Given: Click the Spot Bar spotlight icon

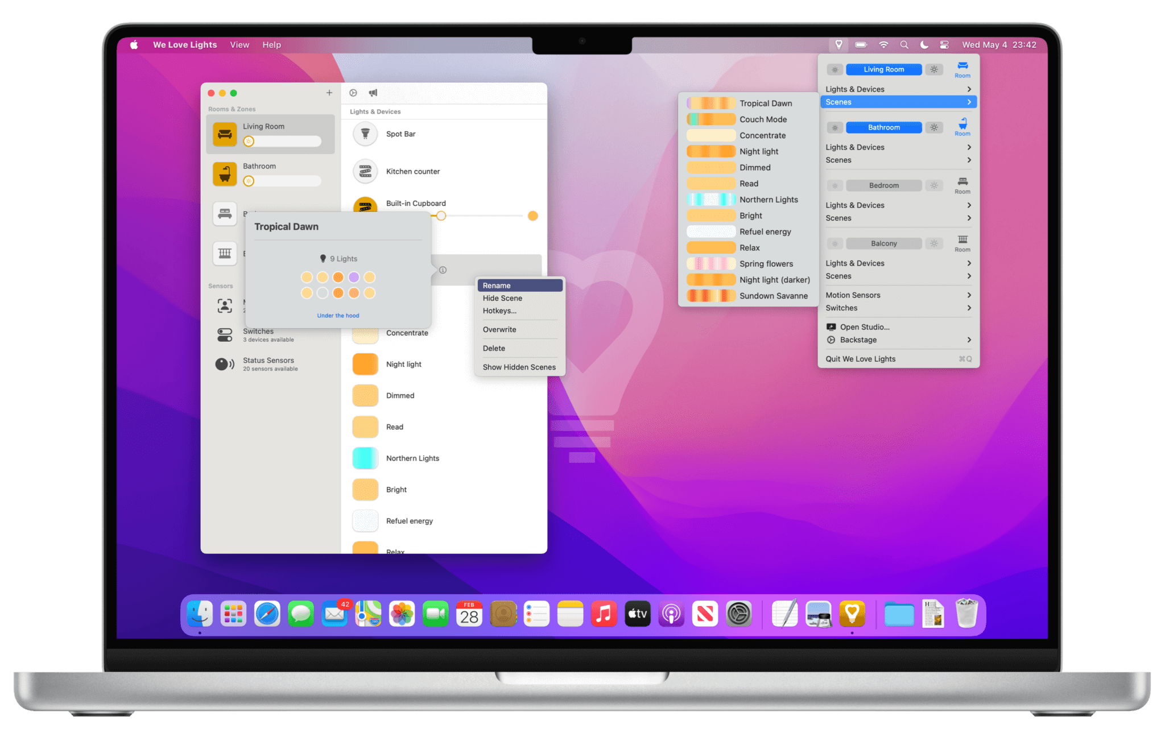Looking at the screenshot, I should point(365,134).
